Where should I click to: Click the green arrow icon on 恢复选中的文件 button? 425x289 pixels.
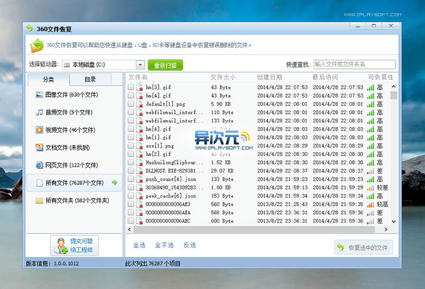pyautogui.click(x=341, y=247)
